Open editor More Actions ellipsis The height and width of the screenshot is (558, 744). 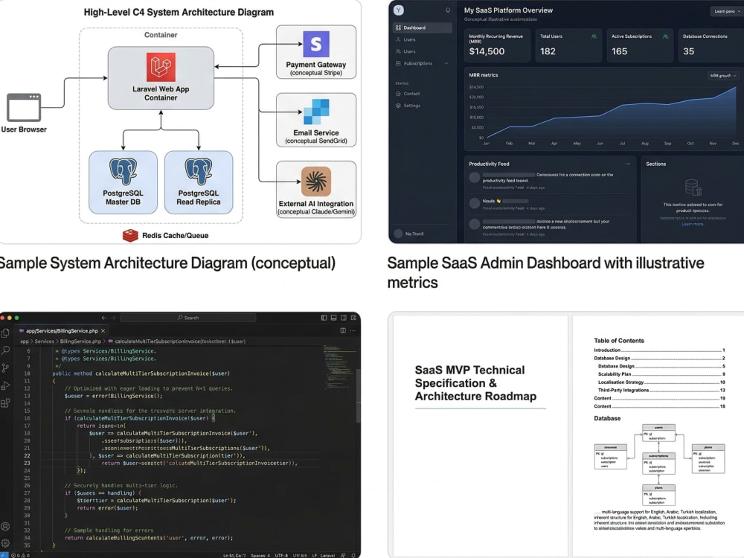point(353,331)
